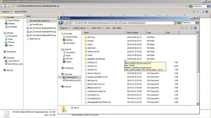Click the Back arrow in advdupe2 window
The width and height of the screenshot is (211, 118).
tap(61, 23)
